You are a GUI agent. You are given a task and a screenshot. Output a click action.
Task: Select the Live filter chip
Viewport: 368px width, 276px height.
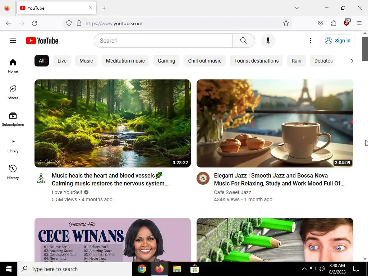[62, 61]
